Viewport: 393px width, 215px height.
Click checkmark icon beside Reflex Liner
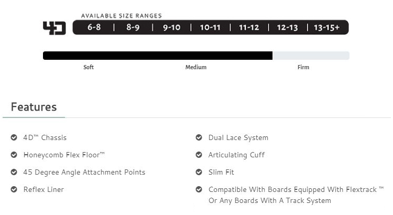(14, 189)
